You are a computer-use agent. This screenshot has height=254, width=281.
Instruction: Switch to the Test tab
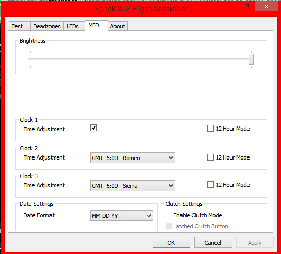pos(20,26)
